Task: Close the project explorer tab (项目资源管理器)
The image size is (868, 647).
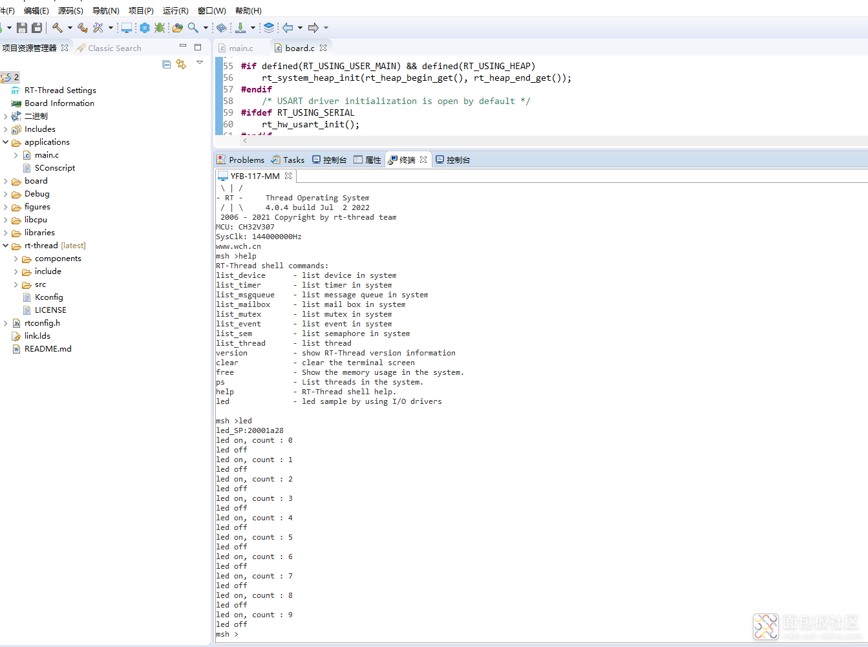Action: [65, 48]
